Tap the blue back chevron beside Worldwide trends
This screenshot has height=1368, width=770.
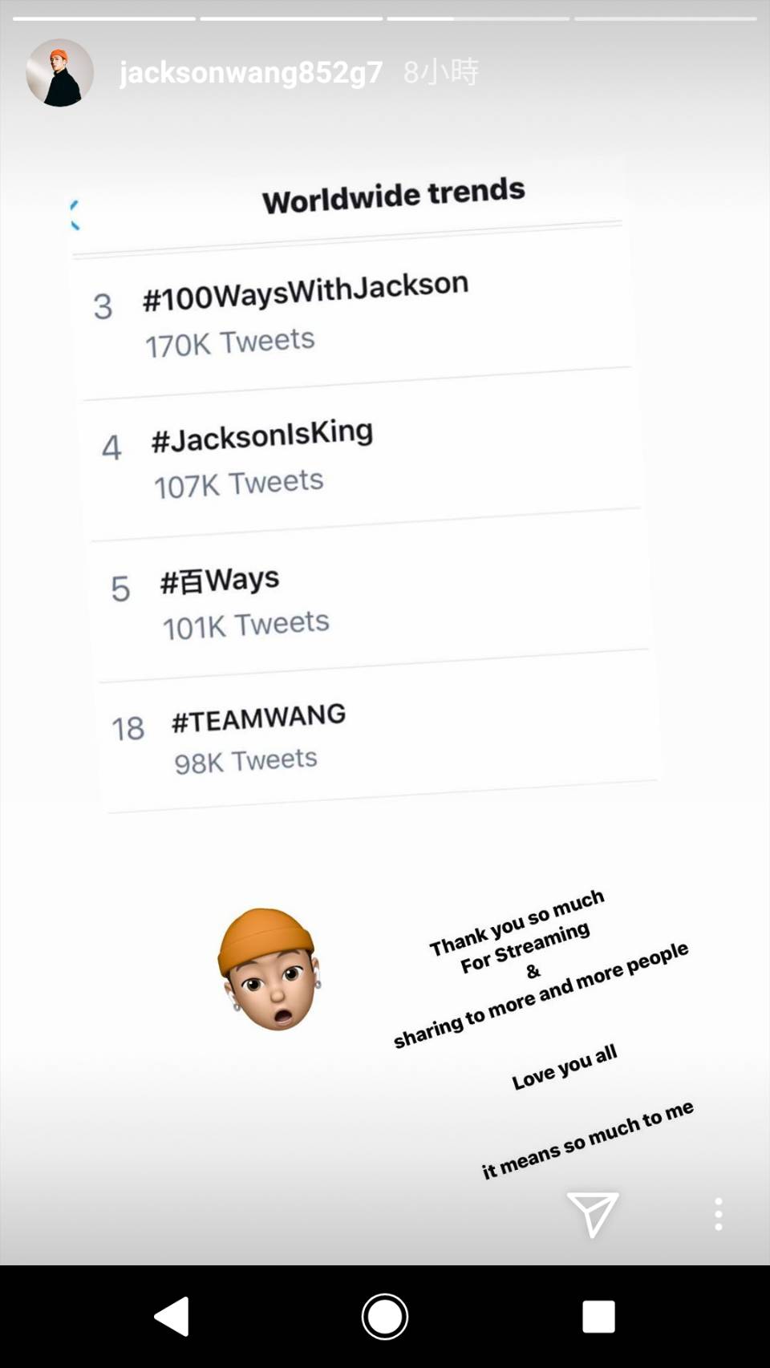click(x=75, y=215)
